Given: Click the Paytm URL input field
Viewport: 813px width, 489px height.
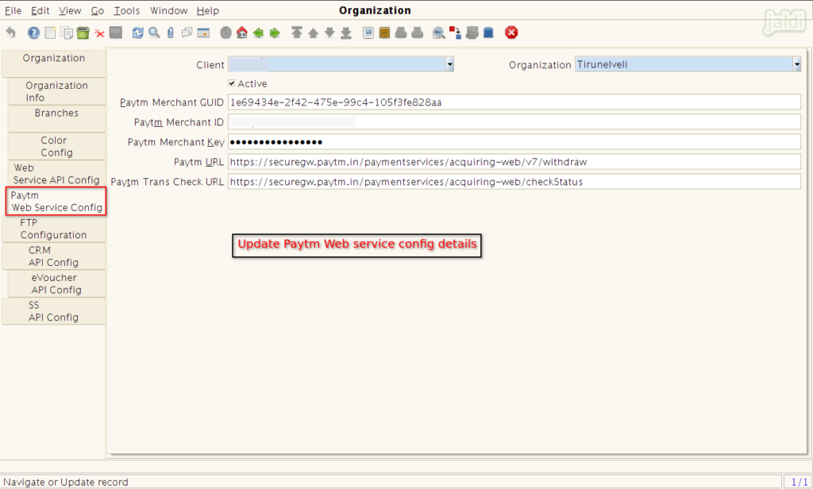Looking at the screenshot, I should (514, 162).
